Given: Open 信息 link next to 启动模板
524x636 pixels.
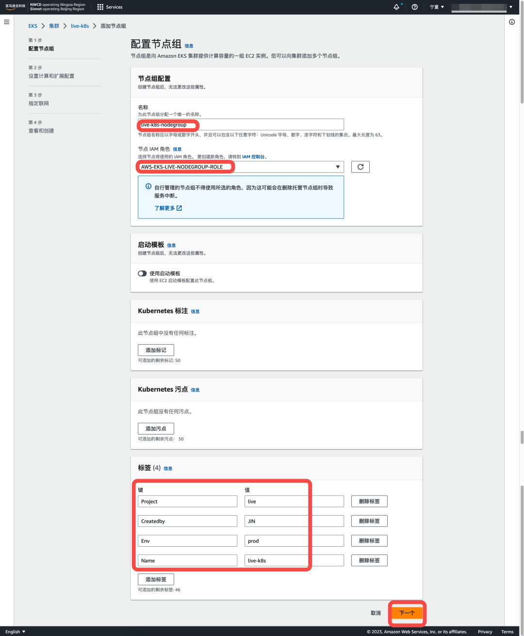Looking at the screenshot, I should [171, 245].
